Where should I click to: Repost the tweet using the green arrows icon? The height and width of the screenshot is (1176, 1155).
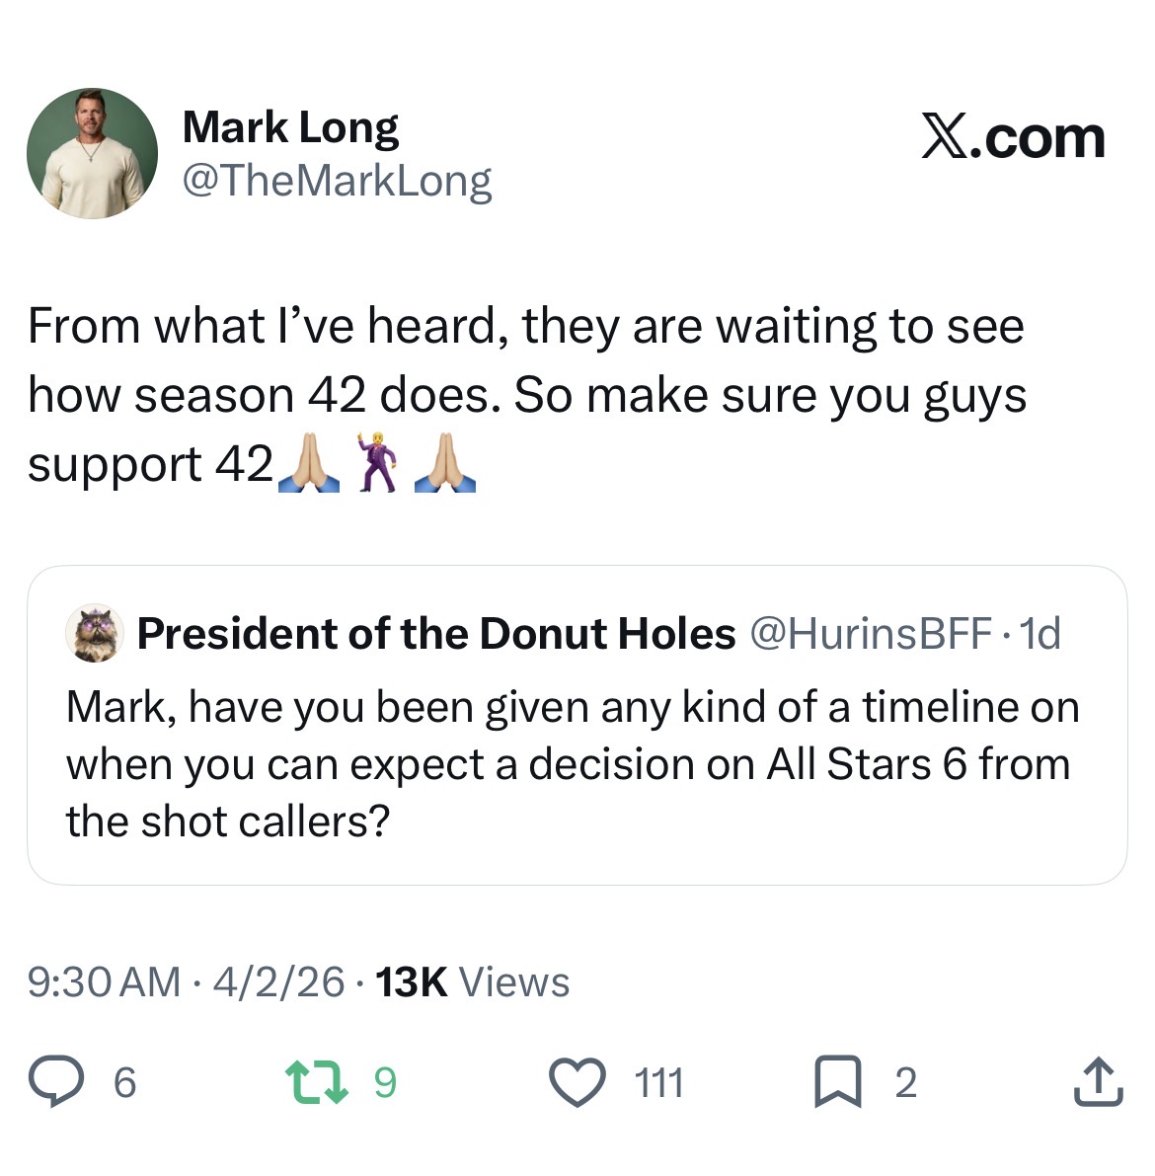pos(316,1082)
